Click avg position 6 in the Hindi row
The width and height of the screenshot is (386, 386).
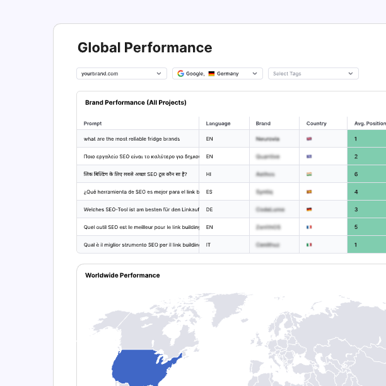click(x=366, y=174)
